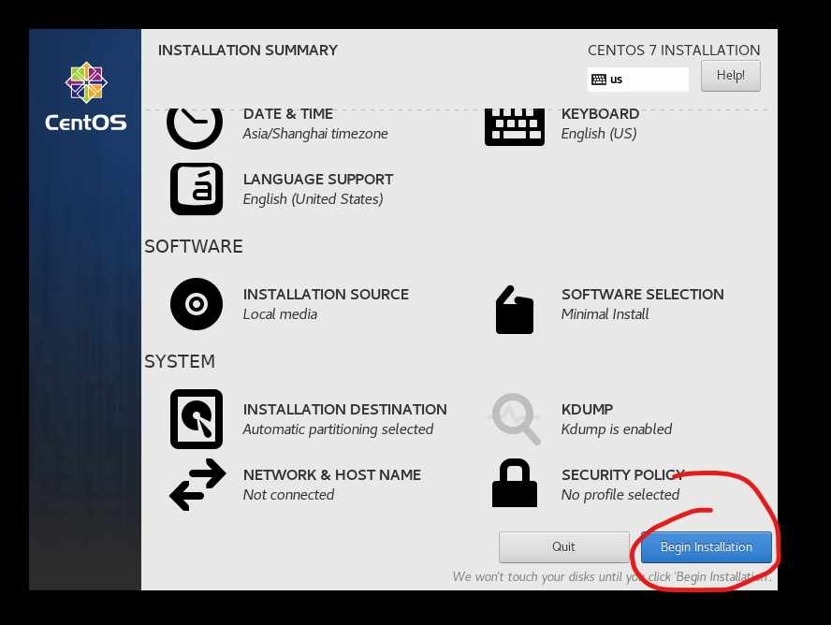Open the INSTALLATION DESTINATION heading
The width and height of the screenshot is (831, 625).
point(345,410)
